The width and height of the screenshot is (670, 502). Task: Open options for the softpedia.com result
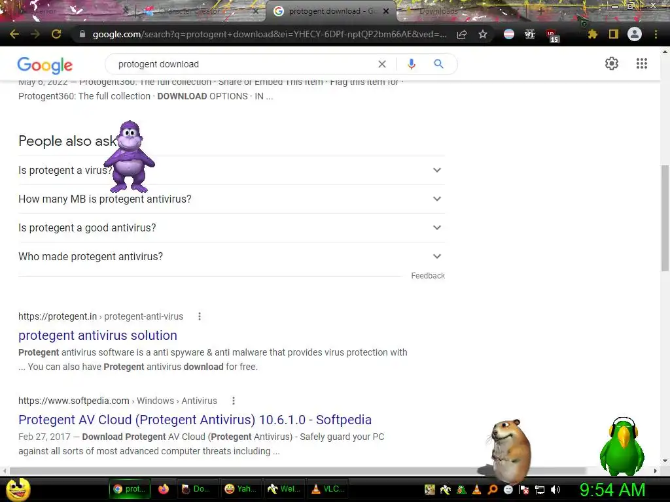[234, 401]
